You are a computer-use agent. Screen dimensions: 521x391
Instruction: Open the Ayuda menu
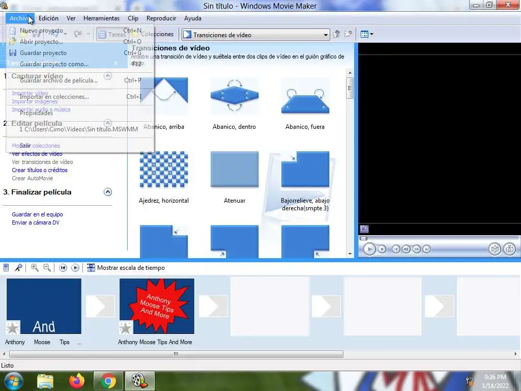tap(193, 18)
